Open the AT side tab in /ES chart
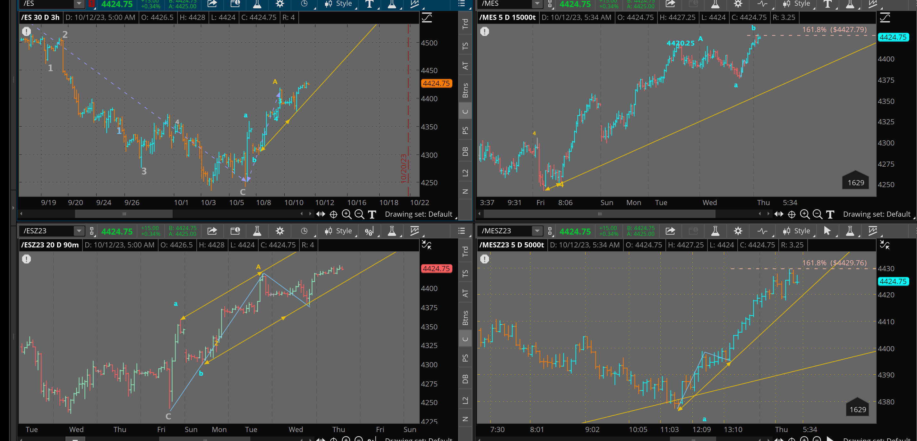917x441 pixels. (x=465, y=66)
